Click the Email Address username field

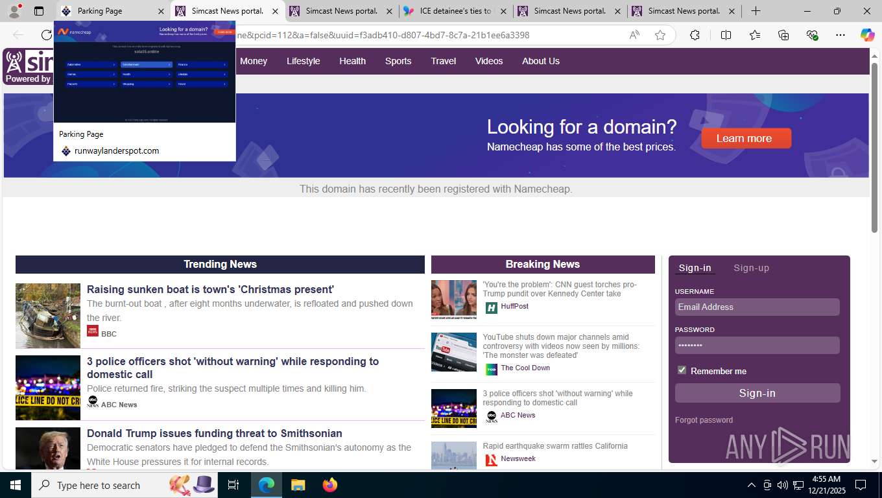click(x=757, y=307)
